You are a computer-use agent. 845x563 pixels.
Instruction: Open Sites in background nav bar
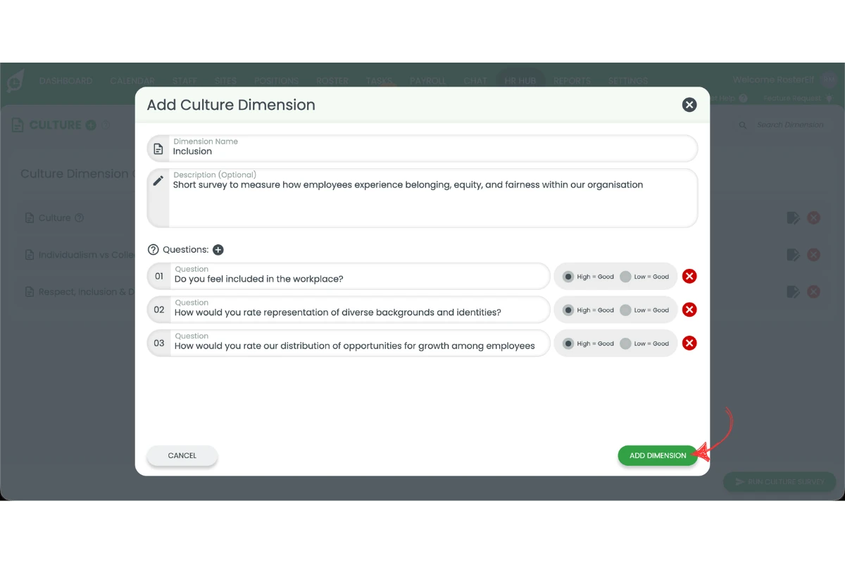pyautogui.click(x=226, y=81)
